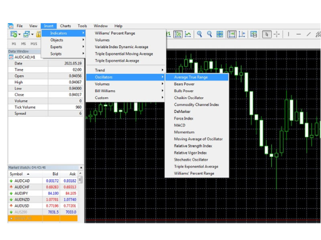This screenshot has width=321, height=240.
Task: Open the Help menu
Action: click(118, 26)
